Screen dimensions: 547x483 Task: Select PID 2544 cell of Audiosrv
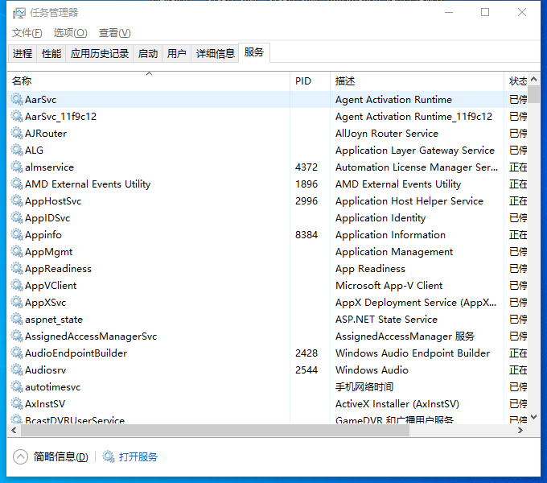pyautogui.click(x=306, y=370)
